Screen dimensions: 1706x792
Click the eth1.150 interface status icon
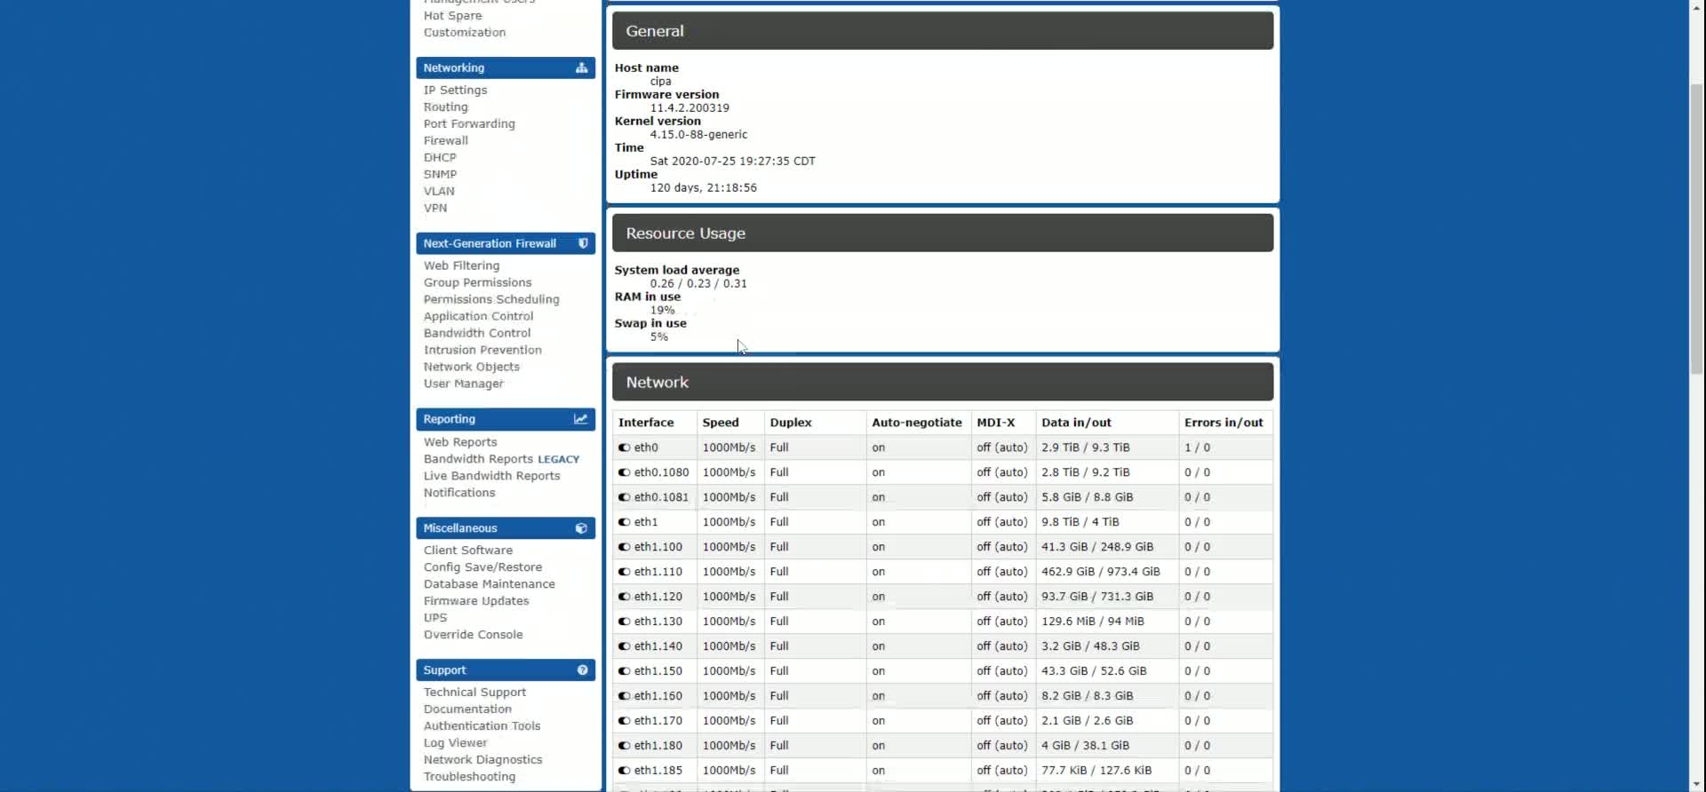click(624, 671)
